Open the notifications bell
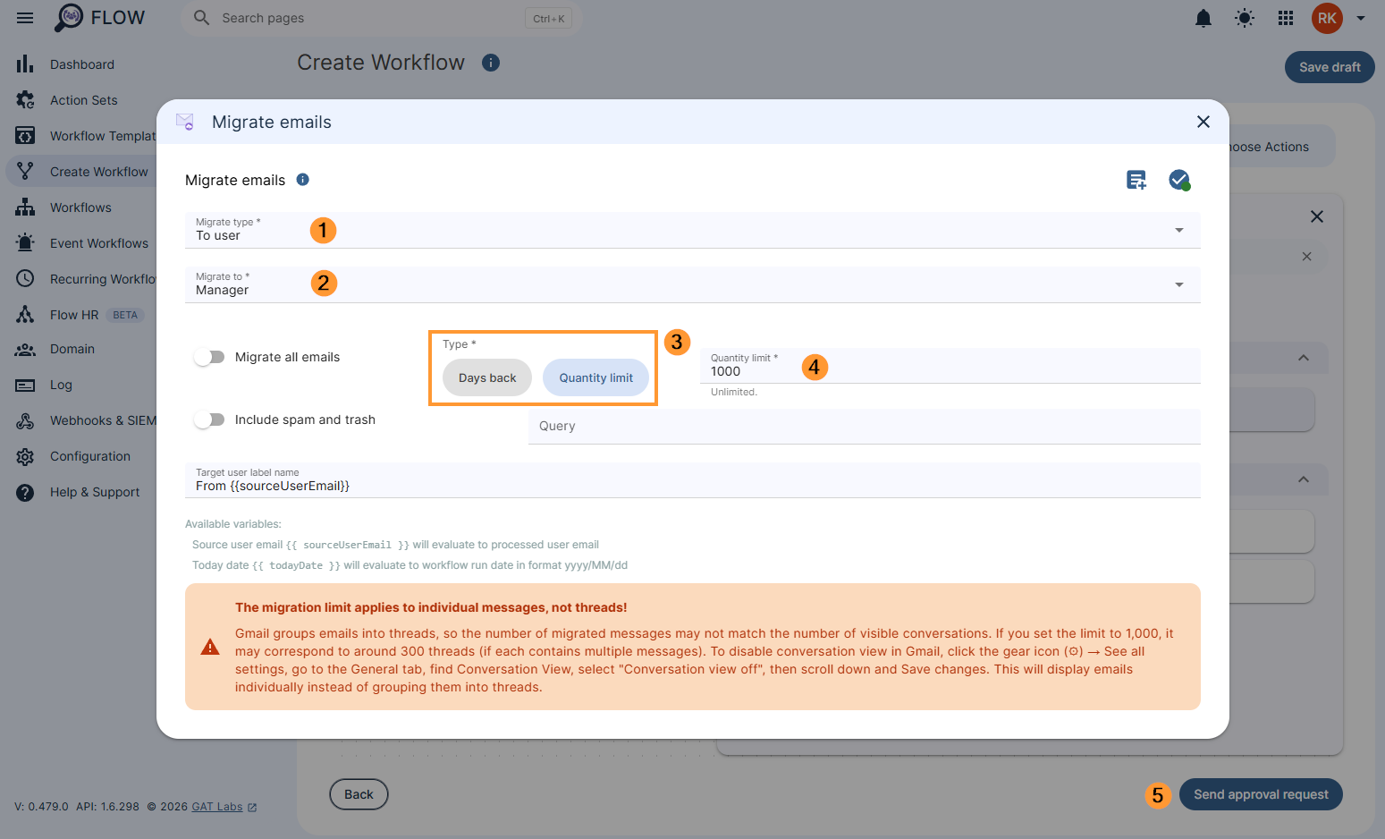The width and height of the screenshot is (1385, 839). [1203, 18]
